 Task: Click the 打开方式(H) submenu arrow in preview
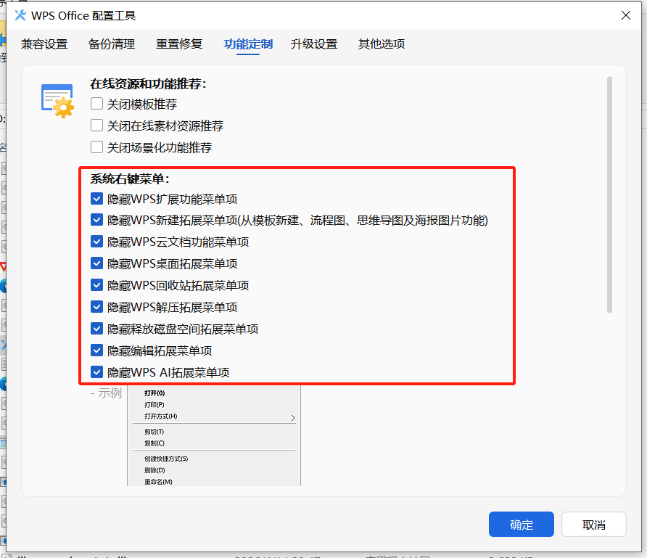pyautogui.click(x=292, y=418)
